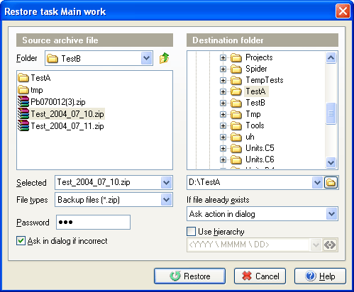Click destination tree scrollbar thumb

331,113
